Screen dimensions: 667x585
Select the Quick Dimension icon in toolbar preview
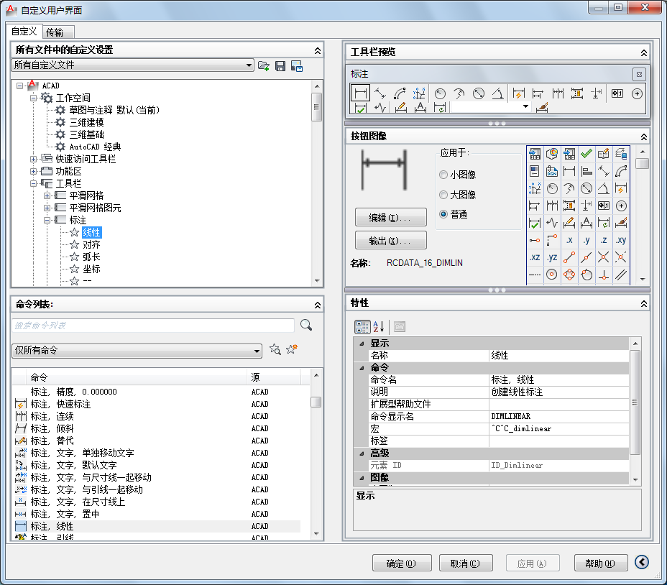coord(518,93)
